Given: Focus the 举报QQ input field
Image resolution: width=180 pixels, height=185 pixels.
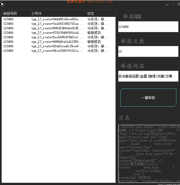Looking at the screenshot, I should [148, 27].
